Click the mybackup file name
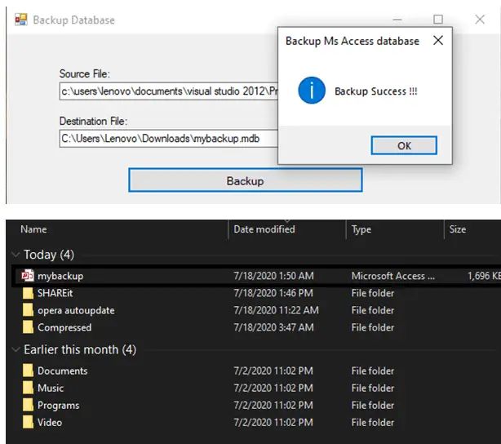Image resolution: width=501 pixels, height=444 pixels. pos(60,276)
